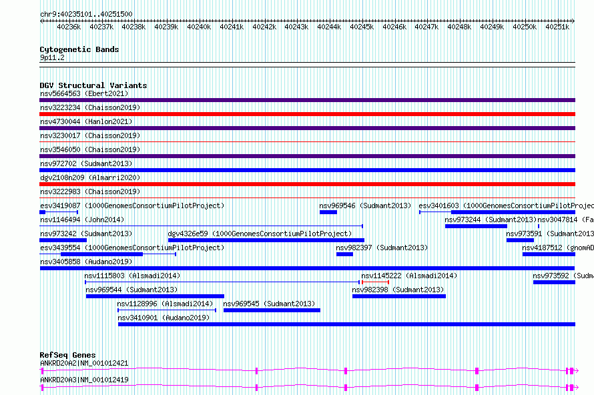Click the 40240k ruler tick label

[x=199, y=27]
